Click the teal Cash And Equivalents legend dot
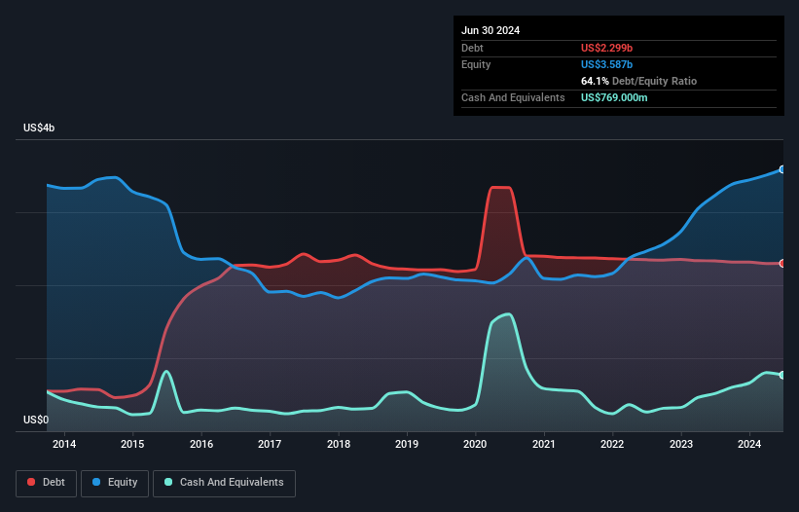Viewport: 799px width, 512px height. [168, 482]
